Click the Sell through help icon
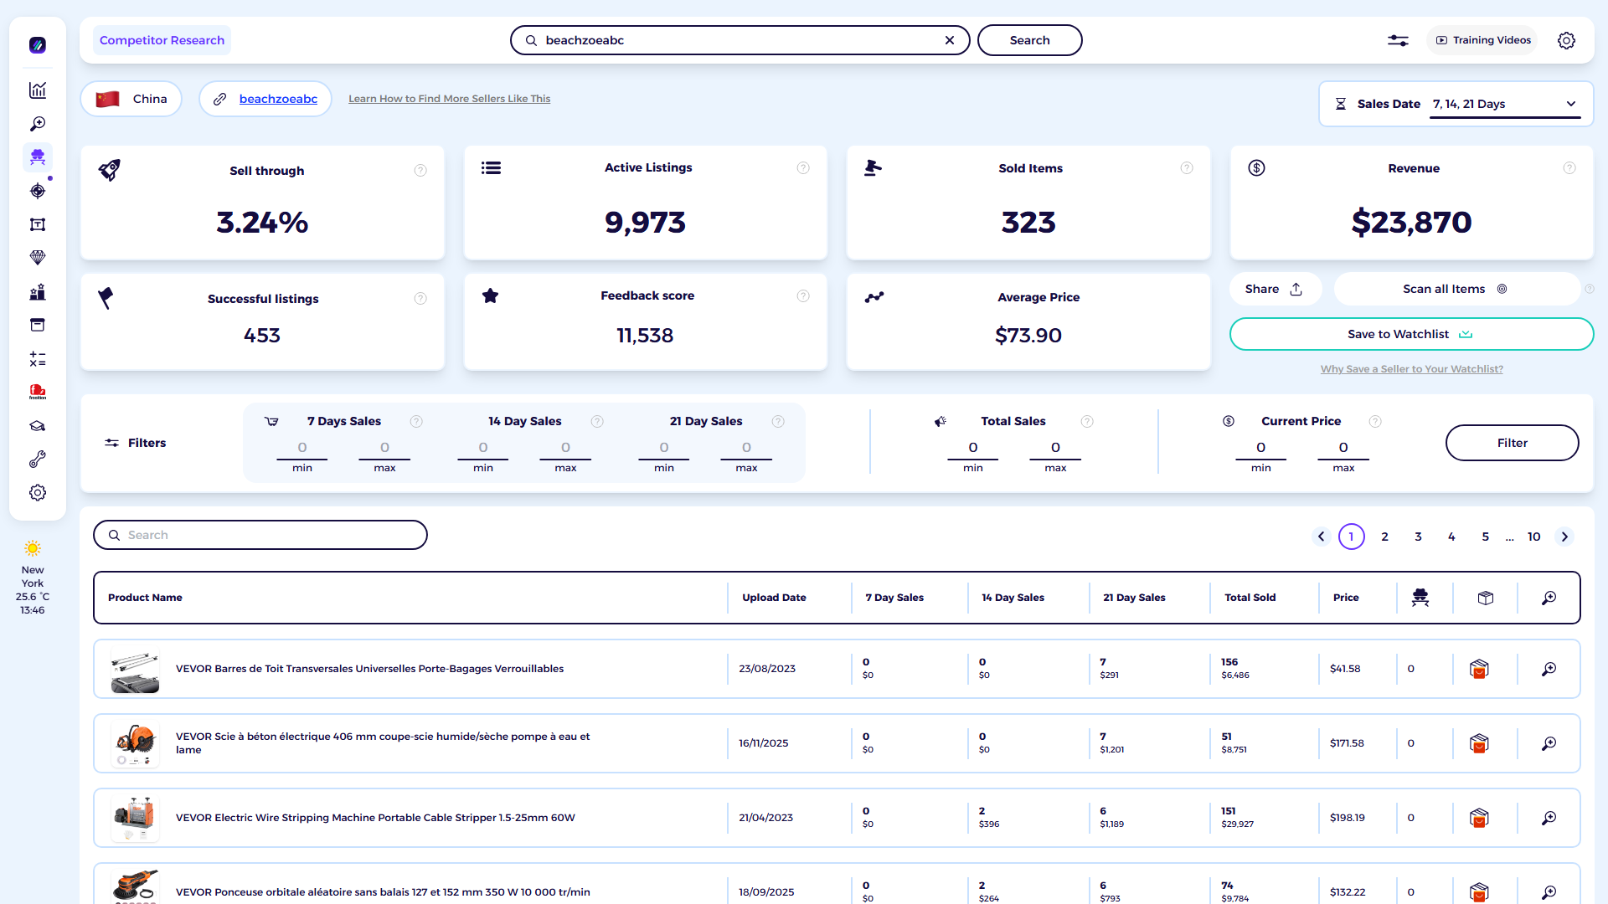1608x904 pixels. (420, 171)
